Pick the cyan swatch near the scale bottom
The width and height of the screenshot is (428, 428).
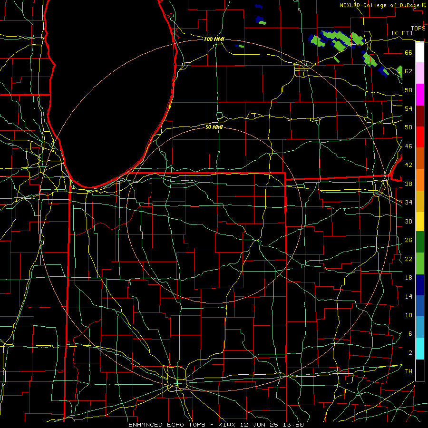(x=420, y=348)
